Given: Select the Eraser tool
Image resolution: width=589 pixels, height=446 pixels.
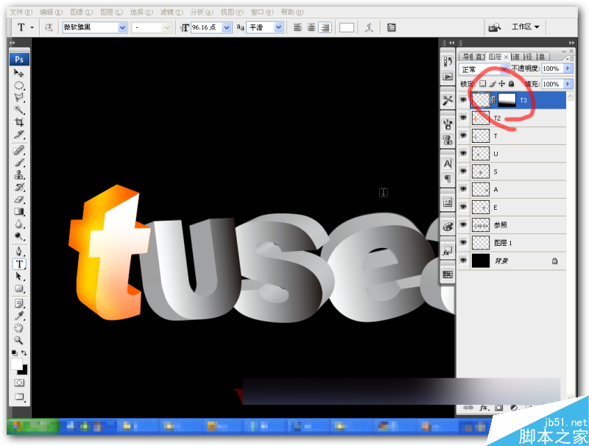Looking at the screenshot, I should (x=19, y=199).
